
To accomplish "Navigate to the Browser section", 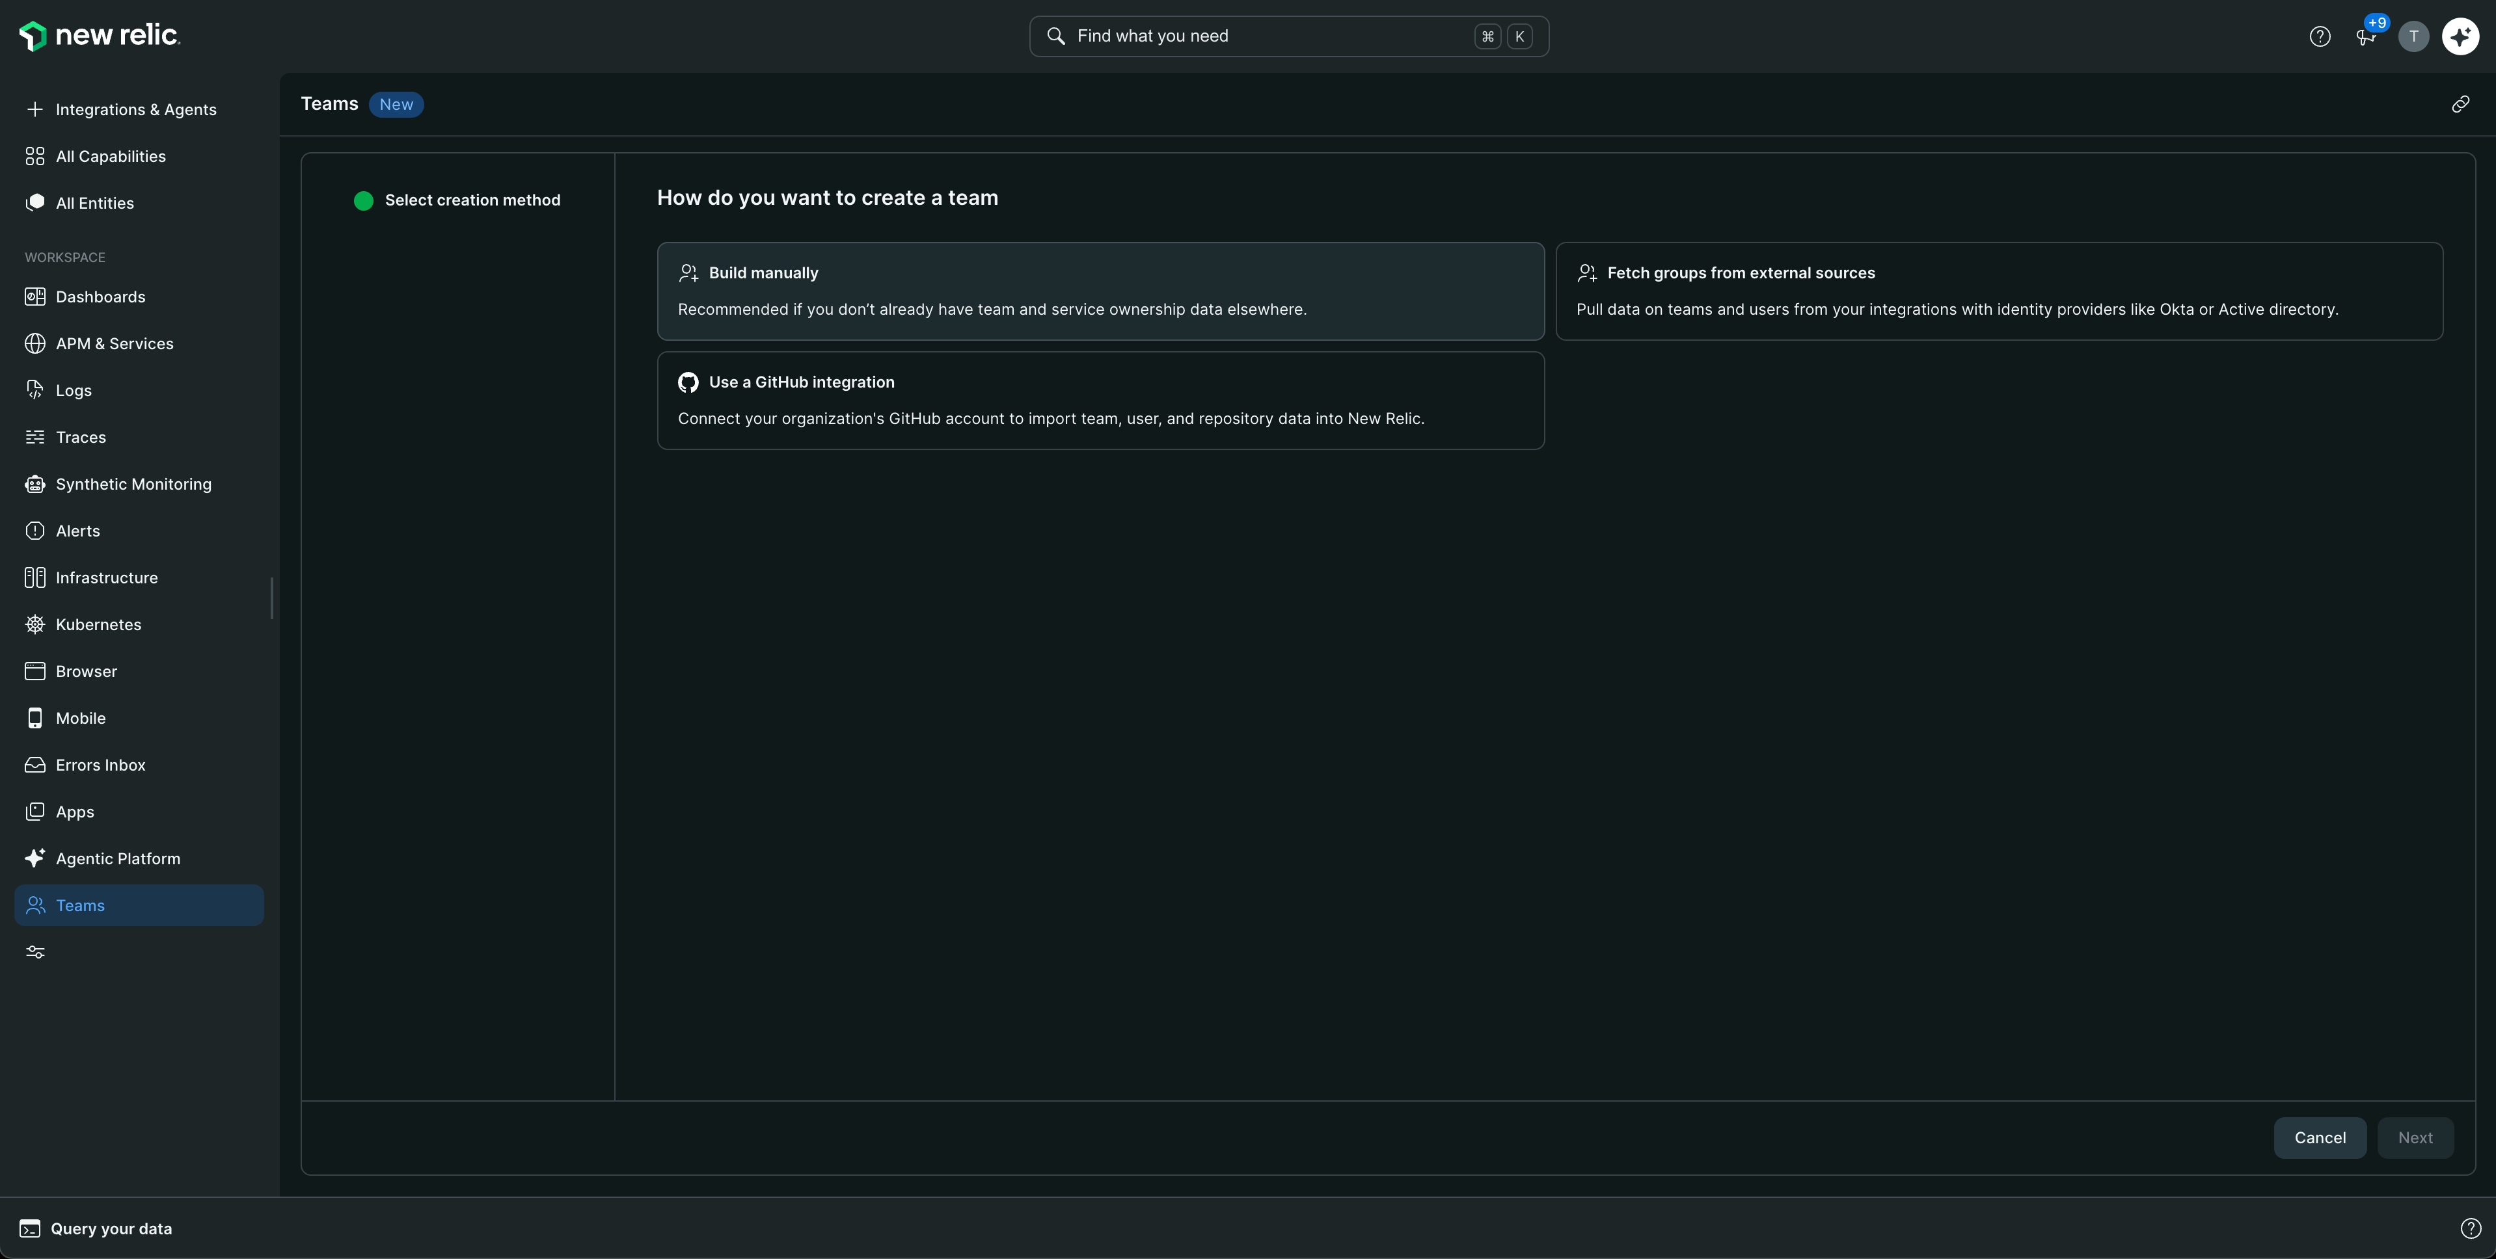I will [139, 671].
